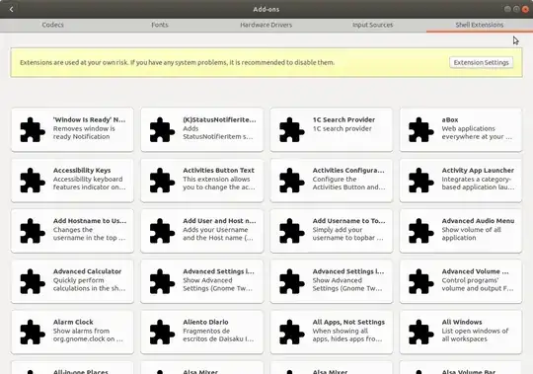Open the Activity App Launcher tile
The width and height of the screenshot is (533, 374).
[x=461, y=181]
